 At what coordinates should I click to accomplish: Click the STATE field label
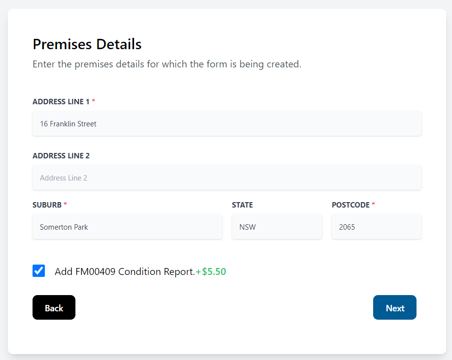pos(242,205)
